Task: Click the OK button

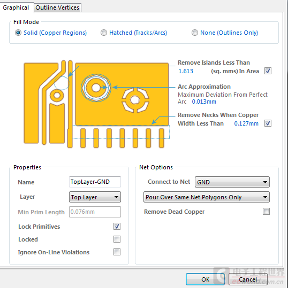Action: [205, 279]
